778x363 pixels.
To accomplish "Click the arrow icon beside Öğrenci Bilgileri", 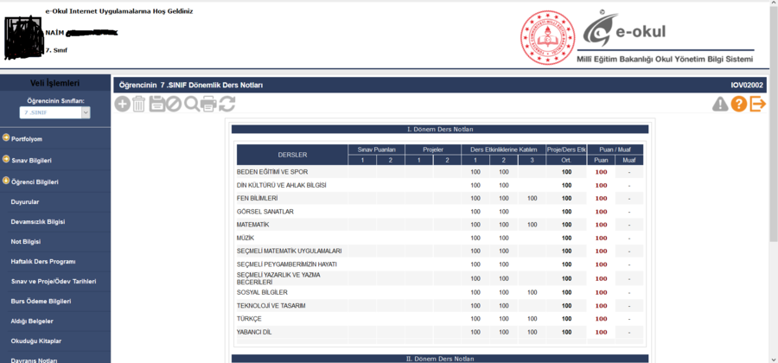I will click(6, 181).
